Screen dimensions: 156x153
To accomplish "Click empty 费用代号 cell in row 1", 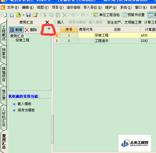I will pos(86,35).
